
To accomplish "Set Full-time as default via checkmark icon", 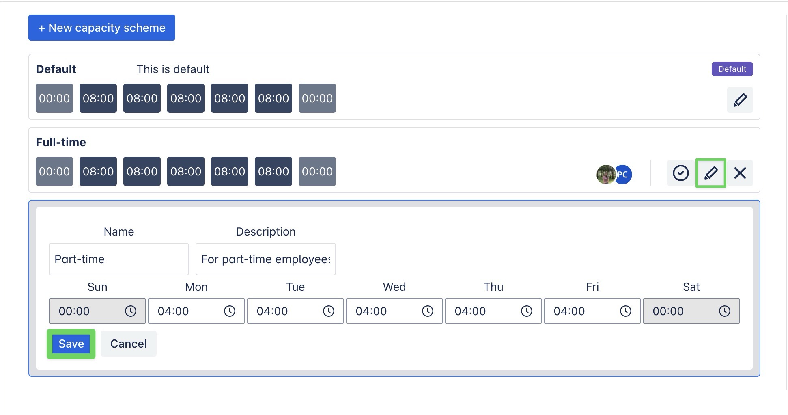I will [680, 173].
